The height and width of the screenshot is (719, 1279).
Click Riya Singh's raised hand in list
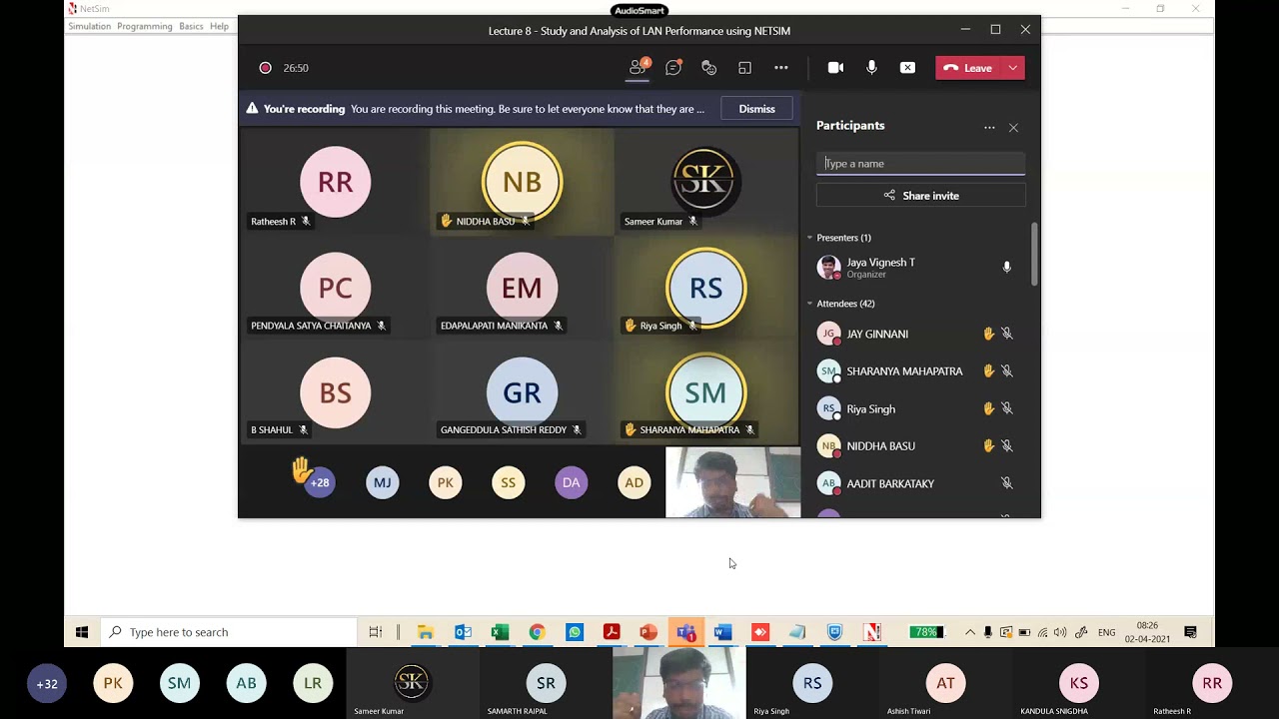click(988, 408)
